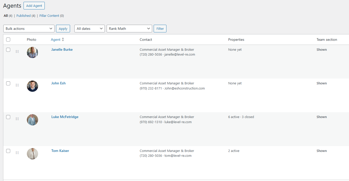
Task: Click drag handle icon for John Esh
Action: (x=17, y=85)
